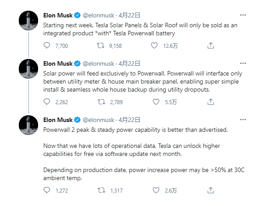Share the 'Solar power will feed' tweet
Screen dimensions: 271x206
[x=211, y=102]
